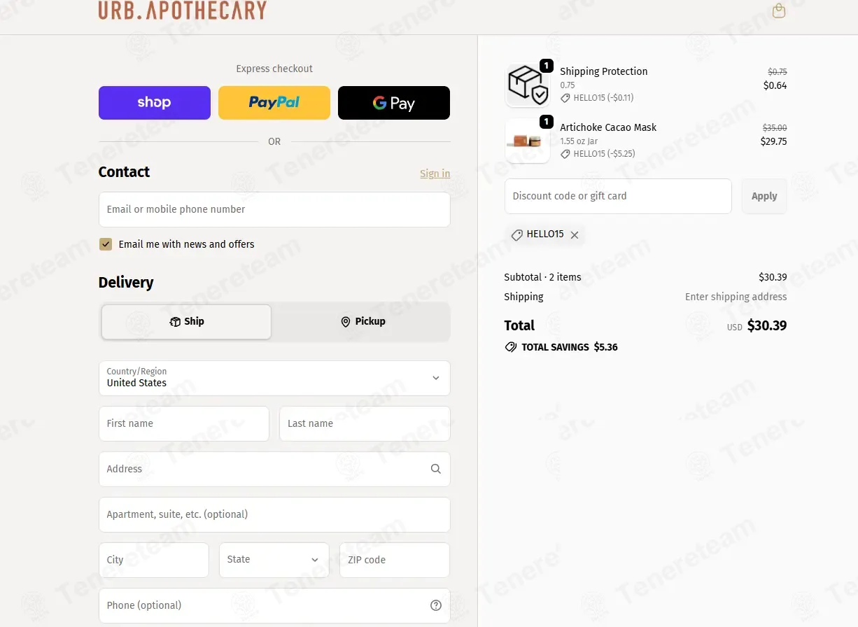Click the Artichoke Cacao Mask thumbnail
Image resolution: width=858 pixels, height=627 pixels.
(x=528, y=141)
